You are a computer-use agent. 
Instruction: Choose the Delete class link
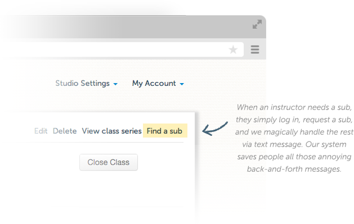pyautogui.click(x=65, y=131)
